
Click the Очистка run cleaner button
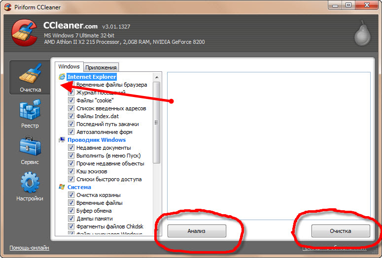click(x=341, y=231)
